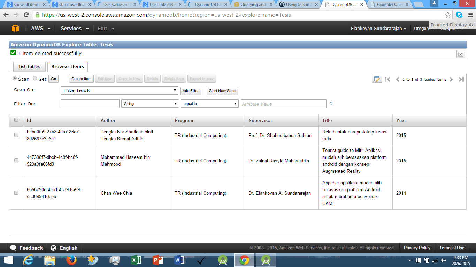
Task: Open Windows Start menu
Action: (8, 260)
